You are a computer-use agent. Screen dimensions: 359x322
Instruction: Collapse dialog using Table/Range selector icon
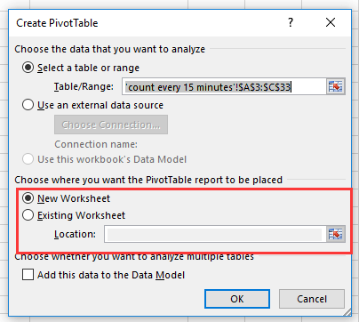pos(335,86)
